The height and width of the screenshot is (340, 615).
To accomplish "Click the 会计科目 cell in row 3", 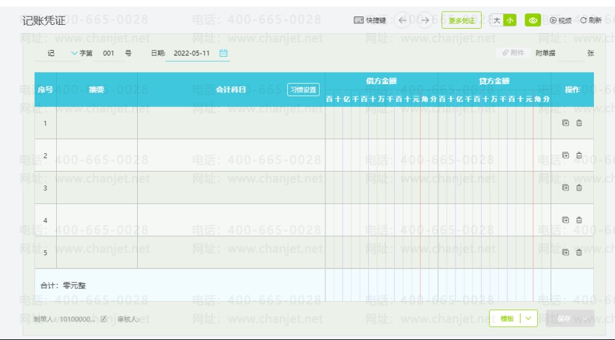I will [231, 188].
